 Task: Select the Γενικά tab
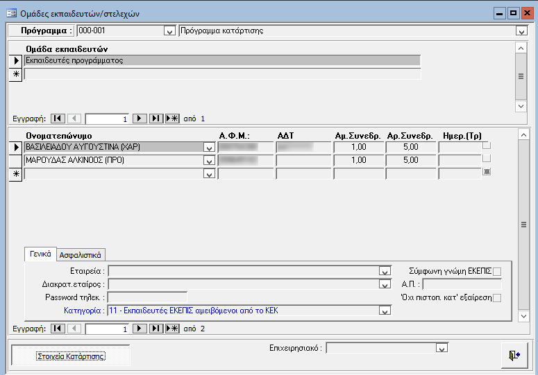40,254
